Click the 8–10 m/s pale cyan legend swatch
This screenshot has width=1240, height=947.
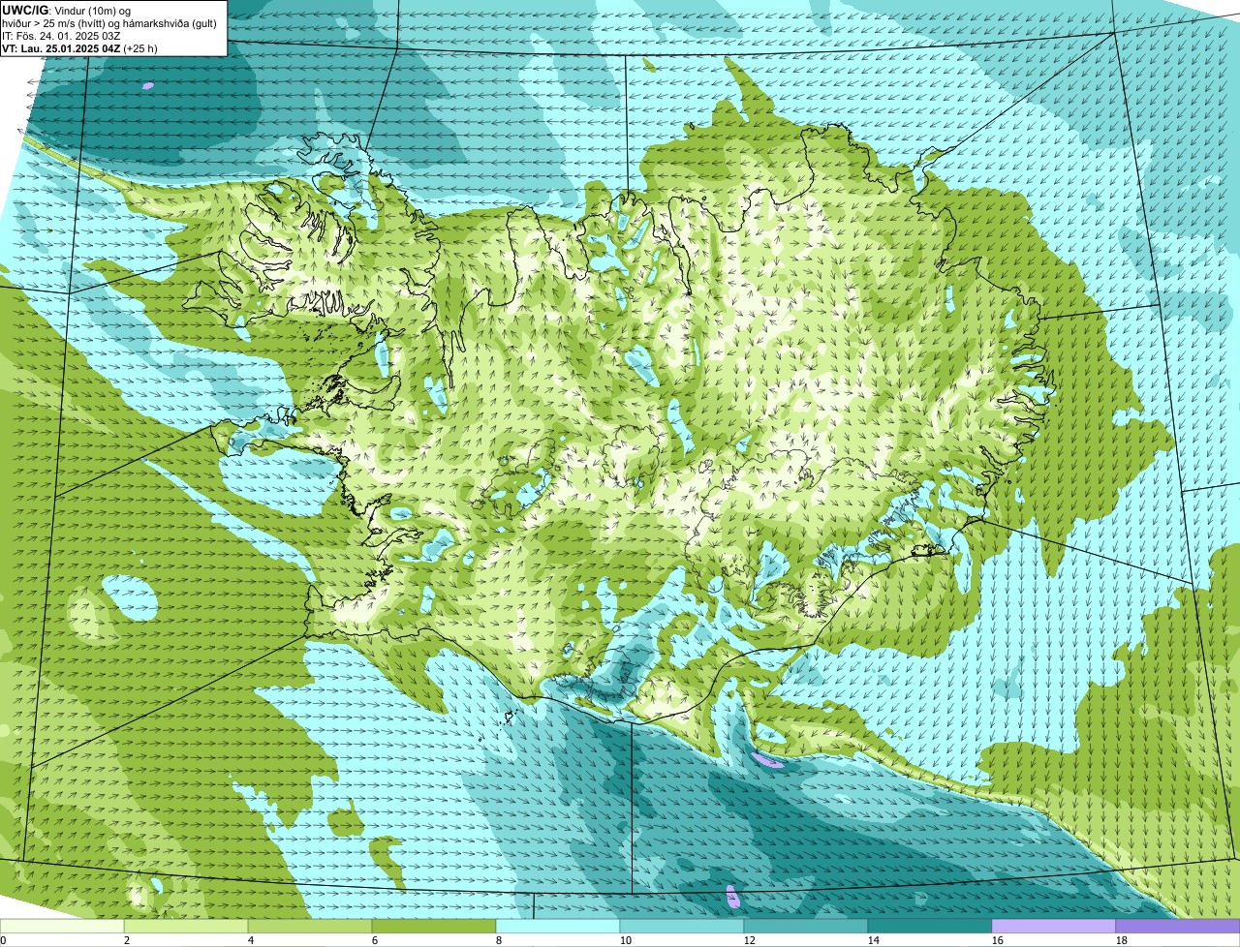pyautogui.click(x=558, y=926)
